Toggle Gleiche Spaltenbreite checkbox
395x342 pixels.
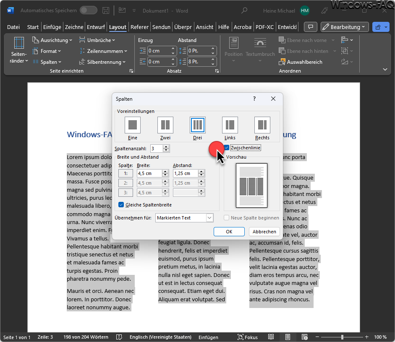[121, 205]
